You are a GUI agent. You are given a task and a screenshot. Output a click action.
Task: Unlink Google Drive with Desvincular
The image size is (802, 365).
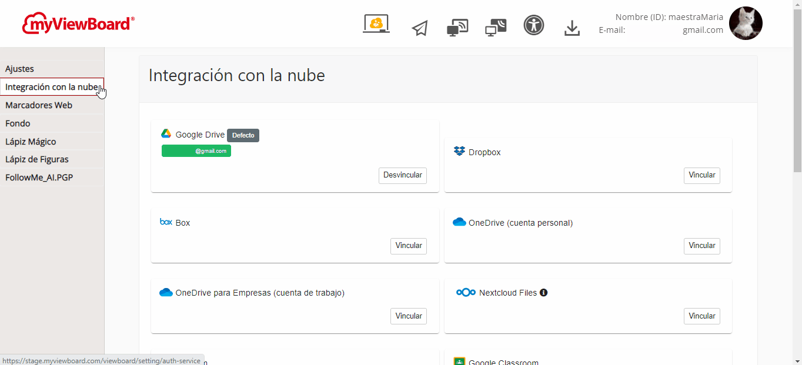(x=403, y=175)
